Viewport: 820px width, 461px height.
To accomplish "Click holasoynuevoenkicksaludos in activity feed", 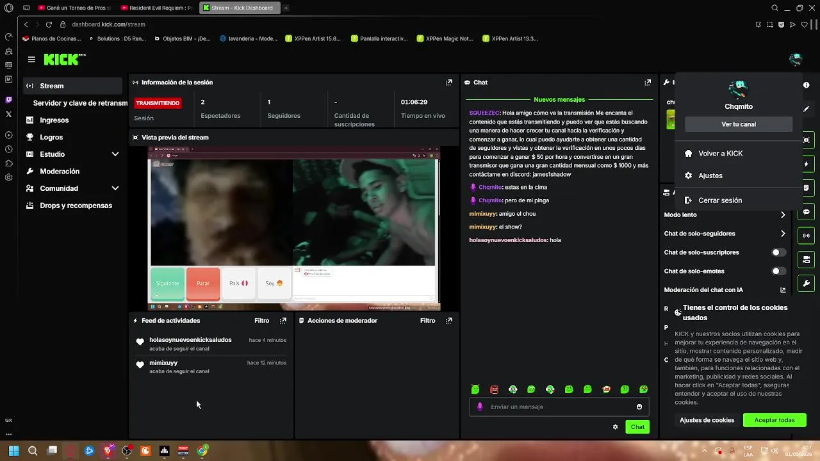I will click(x=190, y=340).
